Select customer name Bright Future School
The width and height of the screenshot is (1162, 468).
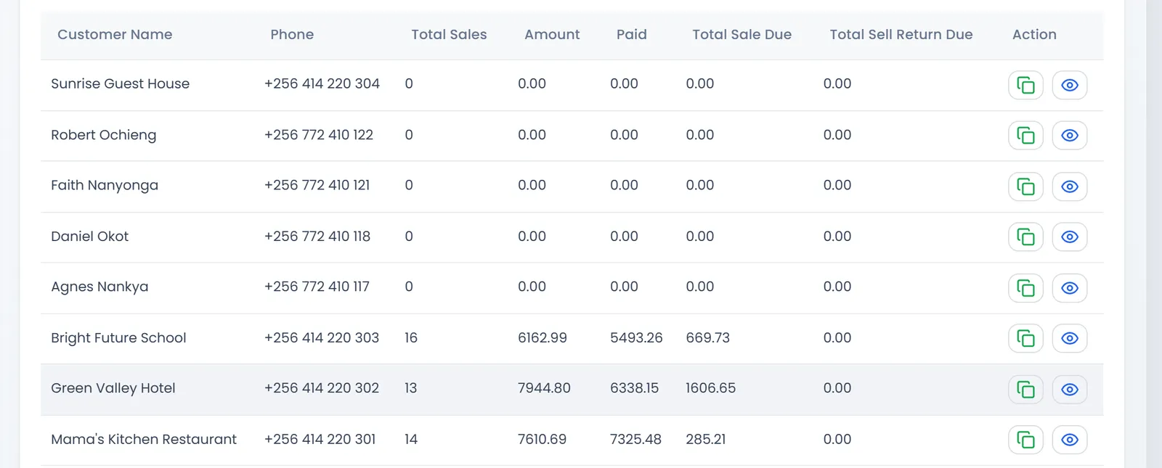[118, 338]
